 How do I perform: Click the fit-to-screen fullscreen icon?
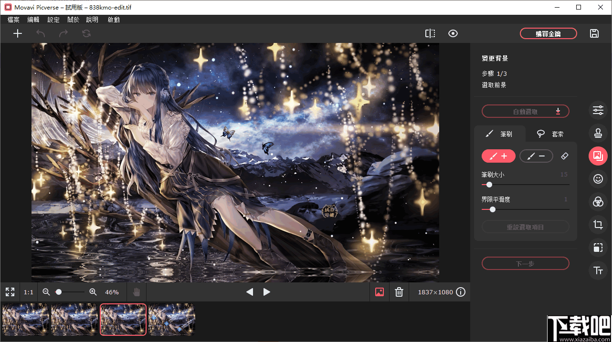pyautogui.click(x=10, y=292)
